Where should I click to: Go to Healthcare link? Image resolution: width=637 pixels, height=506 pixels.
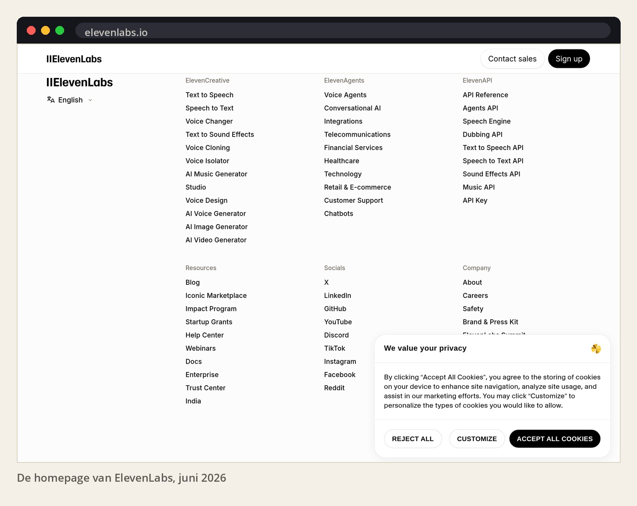(342, 161)
